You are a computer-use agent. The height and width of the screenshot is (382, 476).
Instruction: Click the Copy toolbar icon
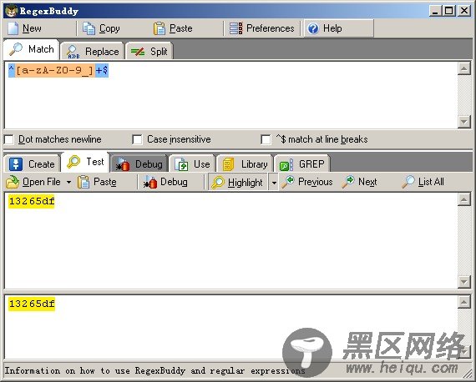pyautogui.click(x=89, y=28)
